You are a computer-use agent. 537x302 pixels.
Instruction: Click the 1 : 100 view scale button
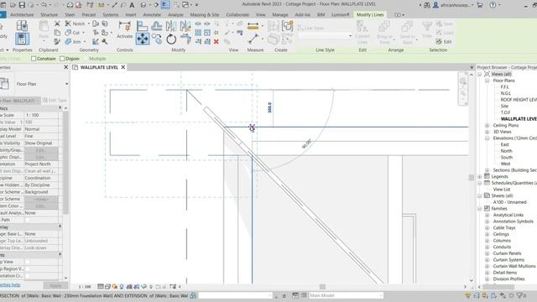click(x=85, y=287)
